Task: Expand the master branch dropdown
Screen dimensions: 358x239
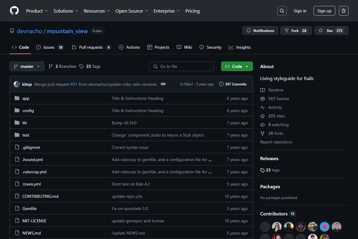Action: (x=27, y=66)
